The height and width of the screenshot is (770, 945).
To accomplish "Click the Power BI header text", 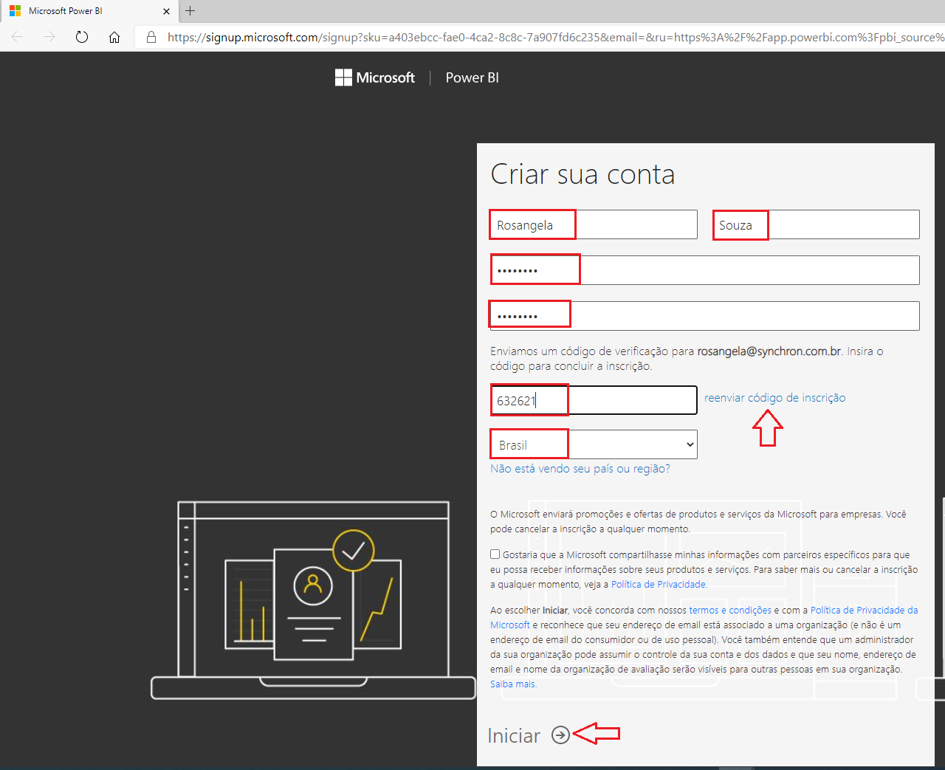I will (x=472, y=78).
